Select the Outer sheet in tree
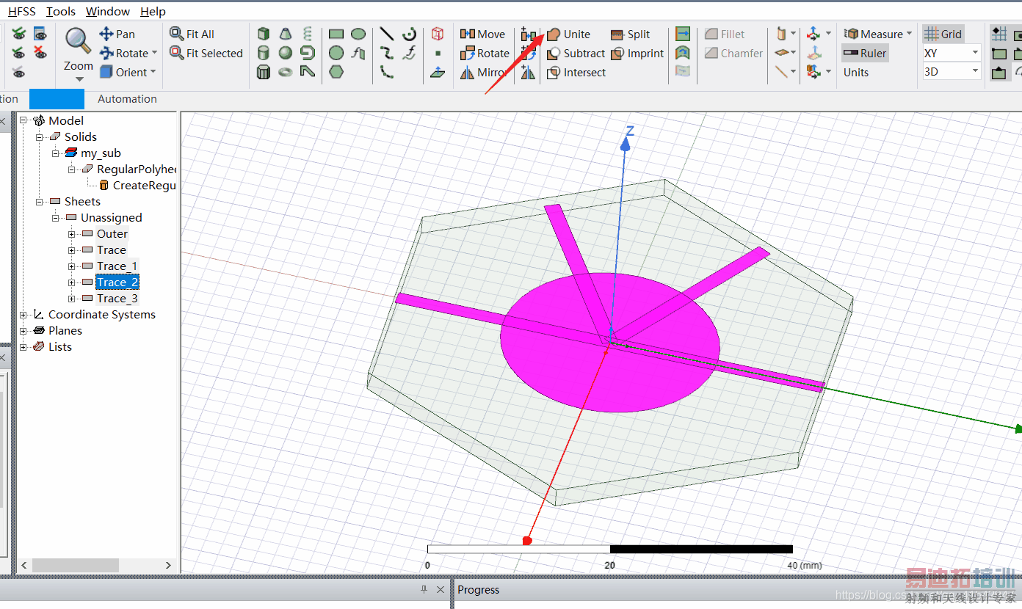The height and width of the screenshot is (609, 1022). (112, 234)
